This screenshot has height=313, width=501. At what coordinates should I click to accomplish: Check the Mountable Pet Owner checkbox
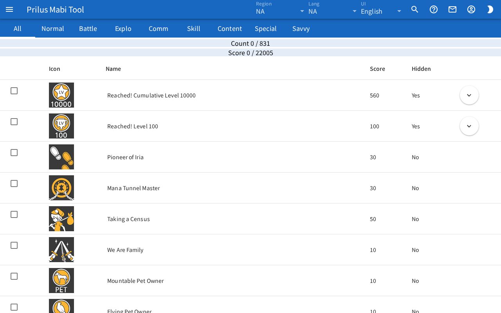pyautogui.click(x=14, y=276)
